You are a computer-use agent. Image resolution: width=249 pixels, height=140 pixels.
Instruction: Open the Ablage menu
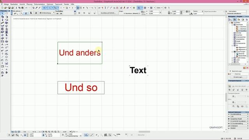point(6,4)
